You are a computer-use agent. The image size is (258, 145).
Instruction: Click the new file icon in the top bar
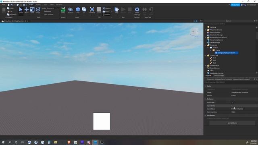[8, 5]
